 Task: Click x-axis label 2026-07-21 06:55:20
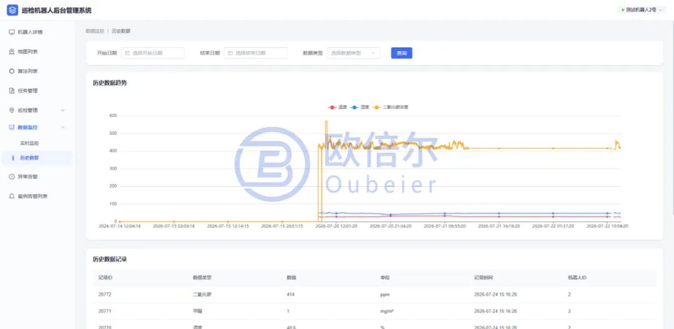(x=444, y=226)
